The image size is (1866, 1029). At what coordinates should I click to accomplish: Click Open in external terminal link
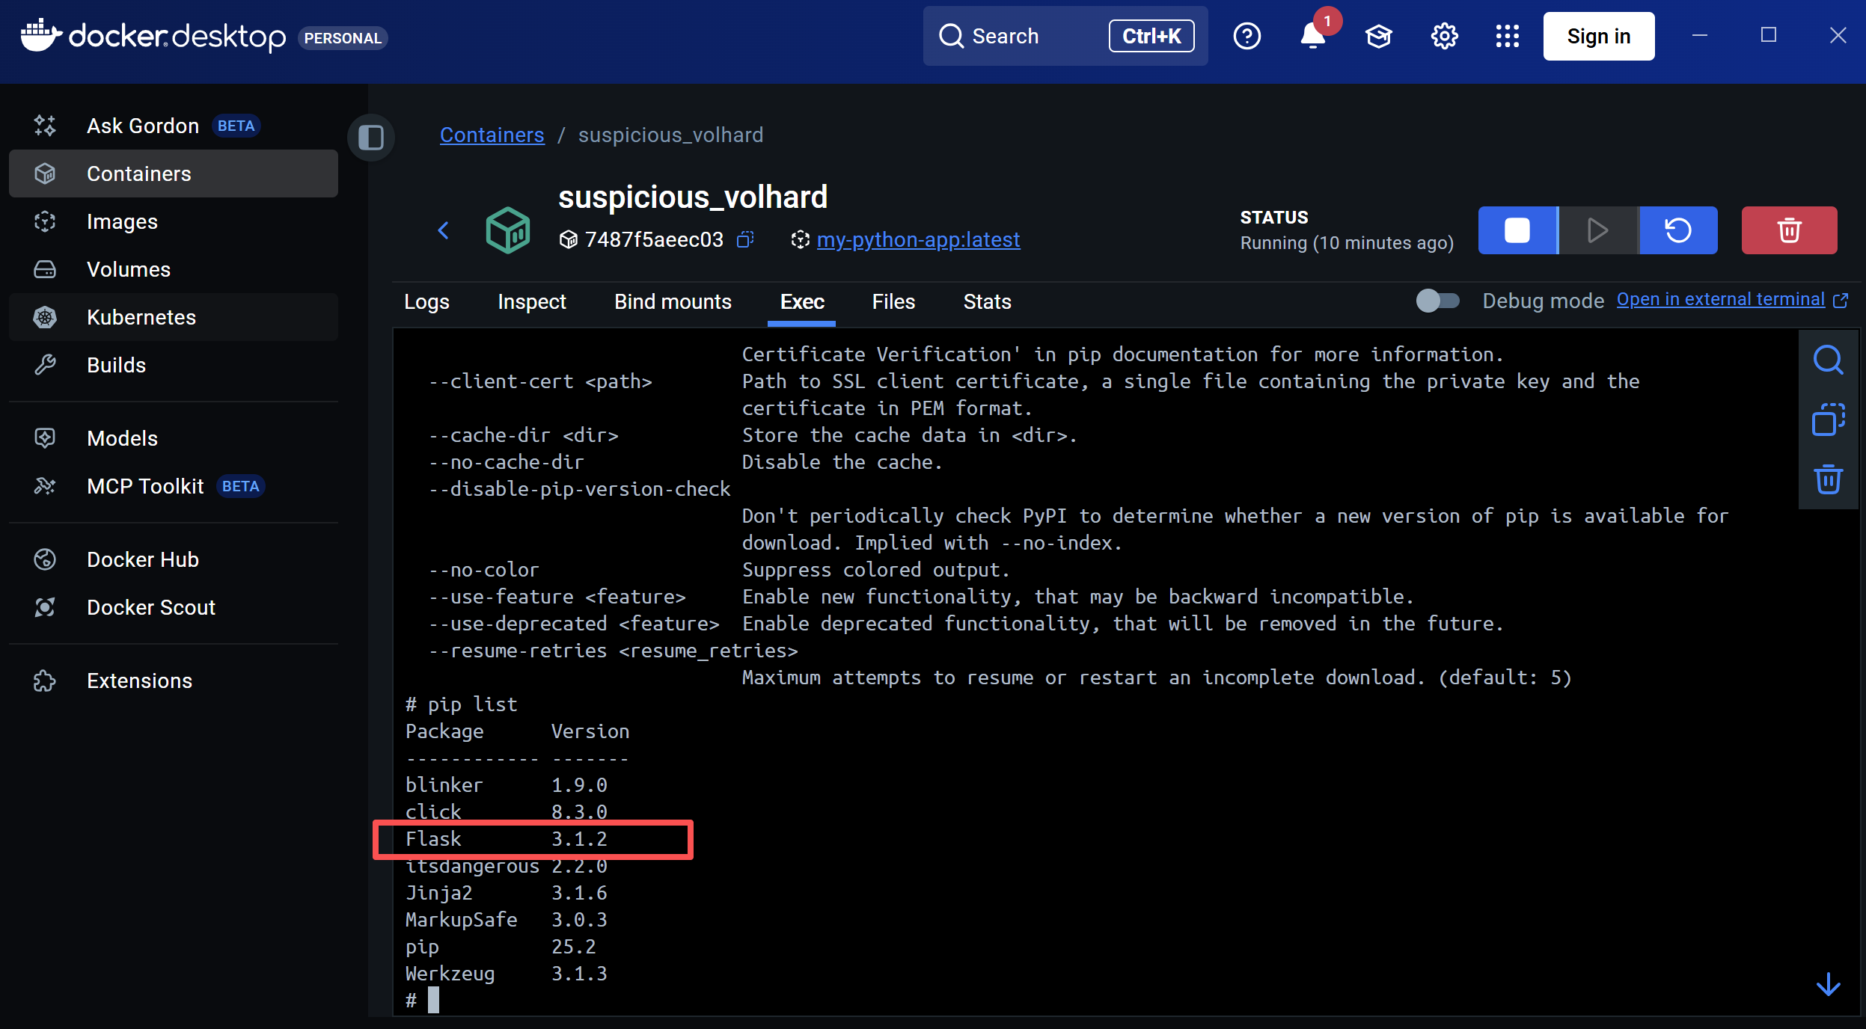1721,299
